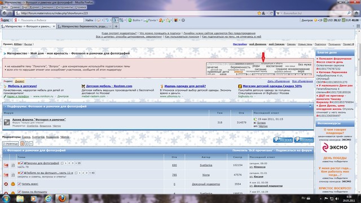Open the Закладки menu

[47, 7]
